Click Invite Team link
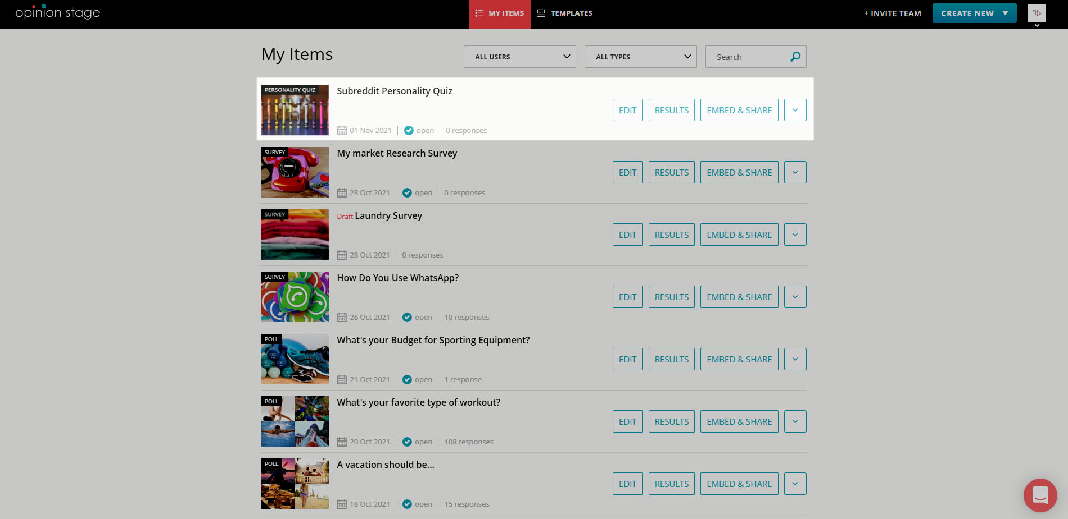The width and height of the screenshot is (1068, 519). click(892, 13)
